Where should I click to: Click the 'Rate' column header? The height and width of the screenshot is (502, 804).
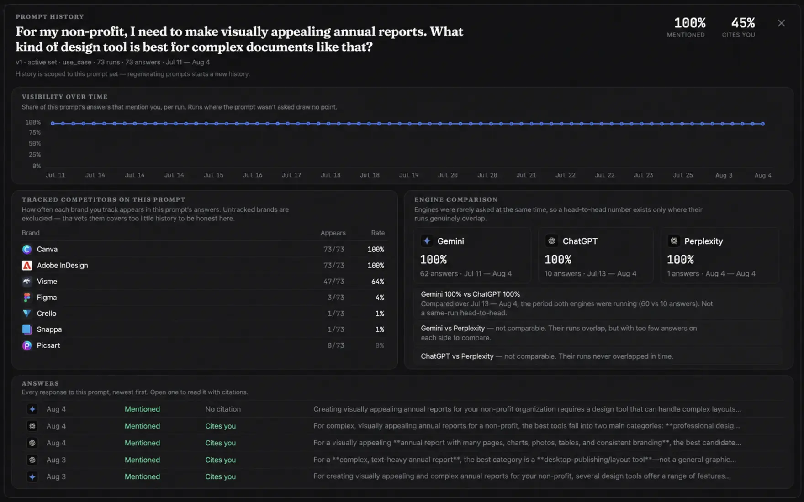click(378, 233)
